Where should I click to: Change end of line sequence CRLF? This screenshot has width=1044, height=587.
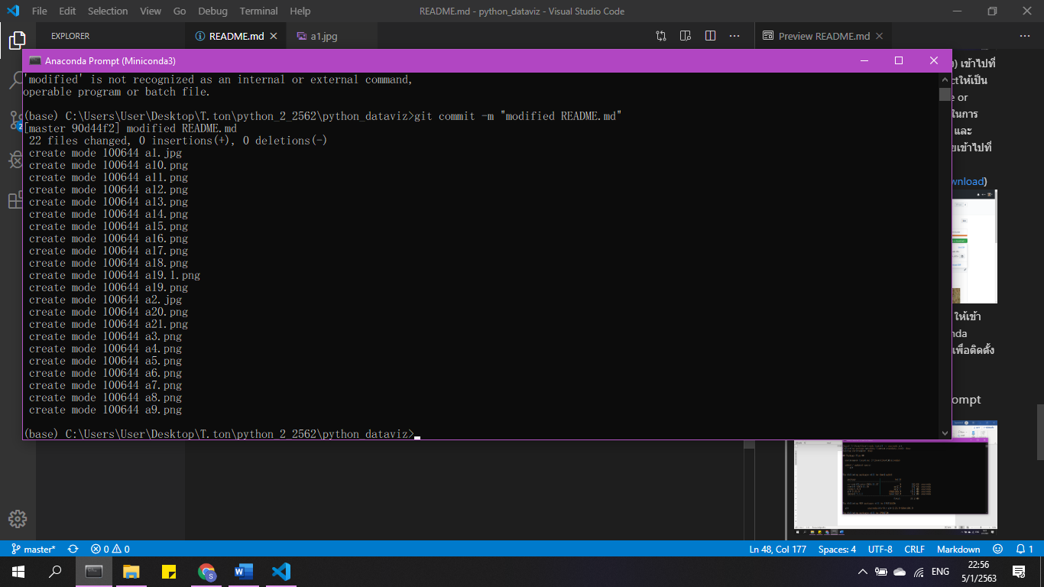(915, 549)
